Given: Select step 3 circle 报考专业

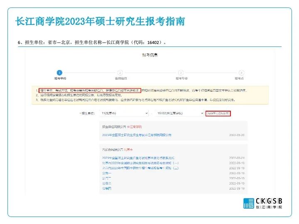Looking at the screenshot, I should point(181,73).
